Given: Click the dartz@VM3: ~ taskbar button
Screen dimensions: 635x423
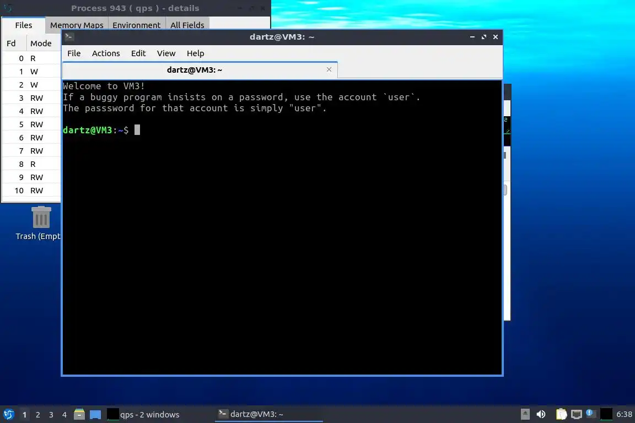Looking at the screenshot, I should coord(268,414).
